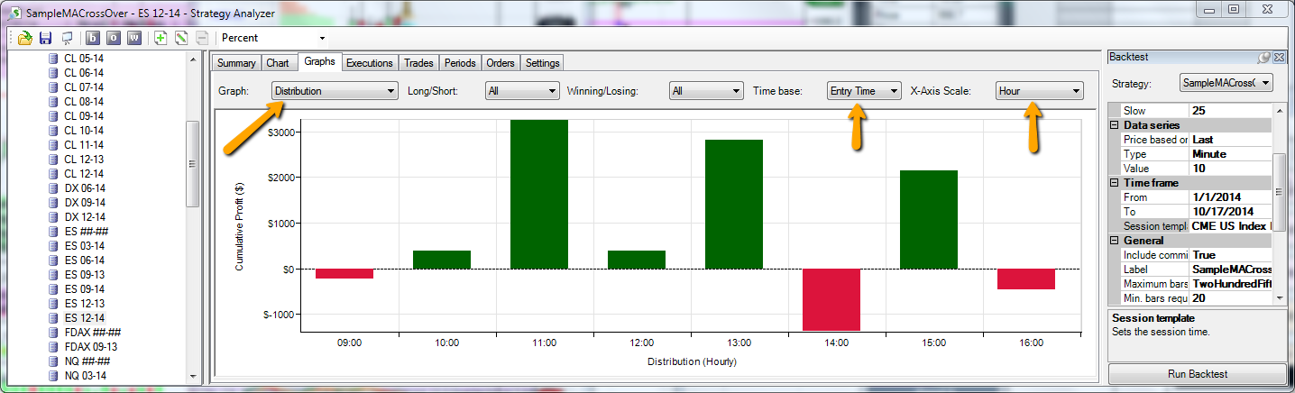Screen dimensions: 1295x393
Task: Click the property grid scrollbar up arrow
Action: [1280, 110]
